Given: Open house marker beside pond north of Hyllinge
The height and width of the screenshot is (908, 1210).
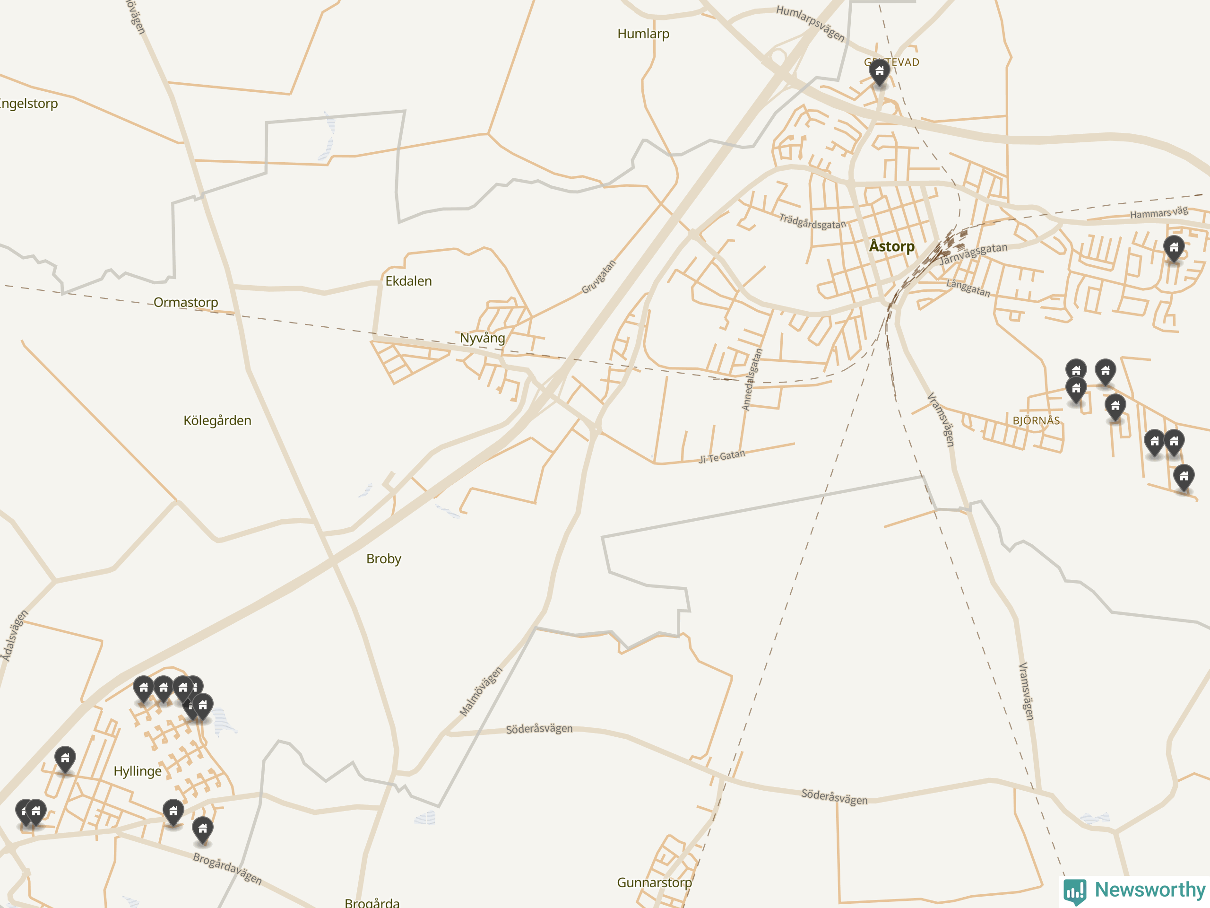Looking at the screenshot, I should [202, 707].
